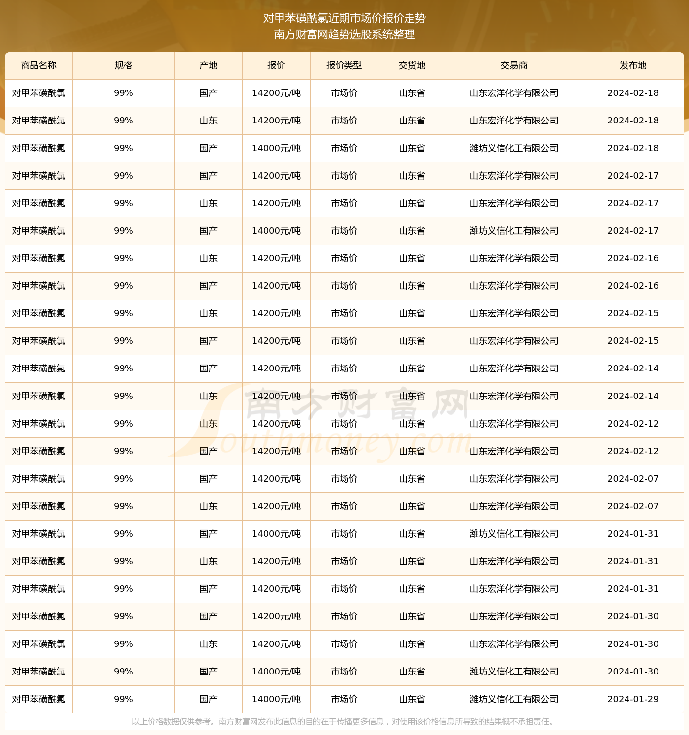Click 2024-02-16 date in the 国产 origin row
This screenshot has width=689, height=735.
[x=633, y=286]
